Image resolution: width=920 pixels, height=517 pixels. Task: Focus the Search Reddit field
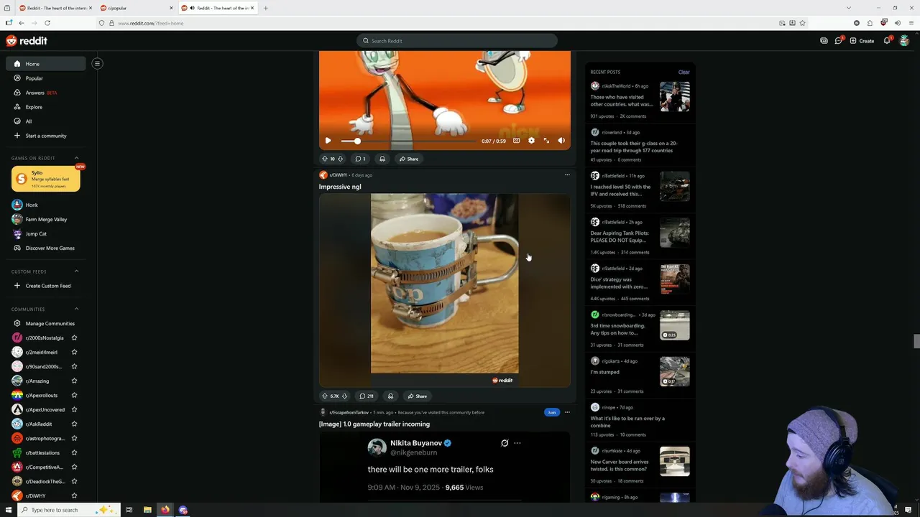tap(457, 41)
